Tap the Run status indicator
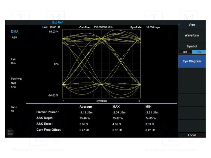The image size is (211, 158). [13, 63]
